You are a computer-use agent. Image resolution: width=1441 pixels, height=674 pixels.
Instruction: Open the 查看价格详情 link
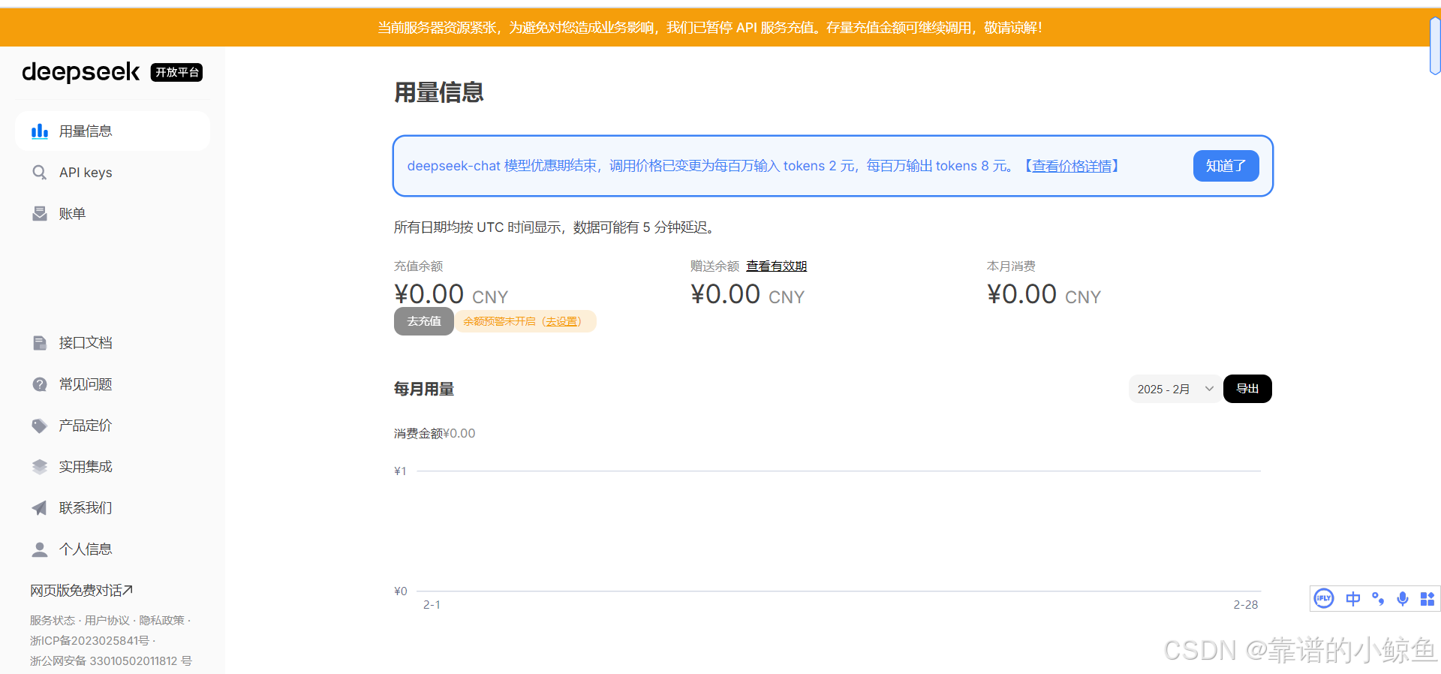pos(1072,166)
